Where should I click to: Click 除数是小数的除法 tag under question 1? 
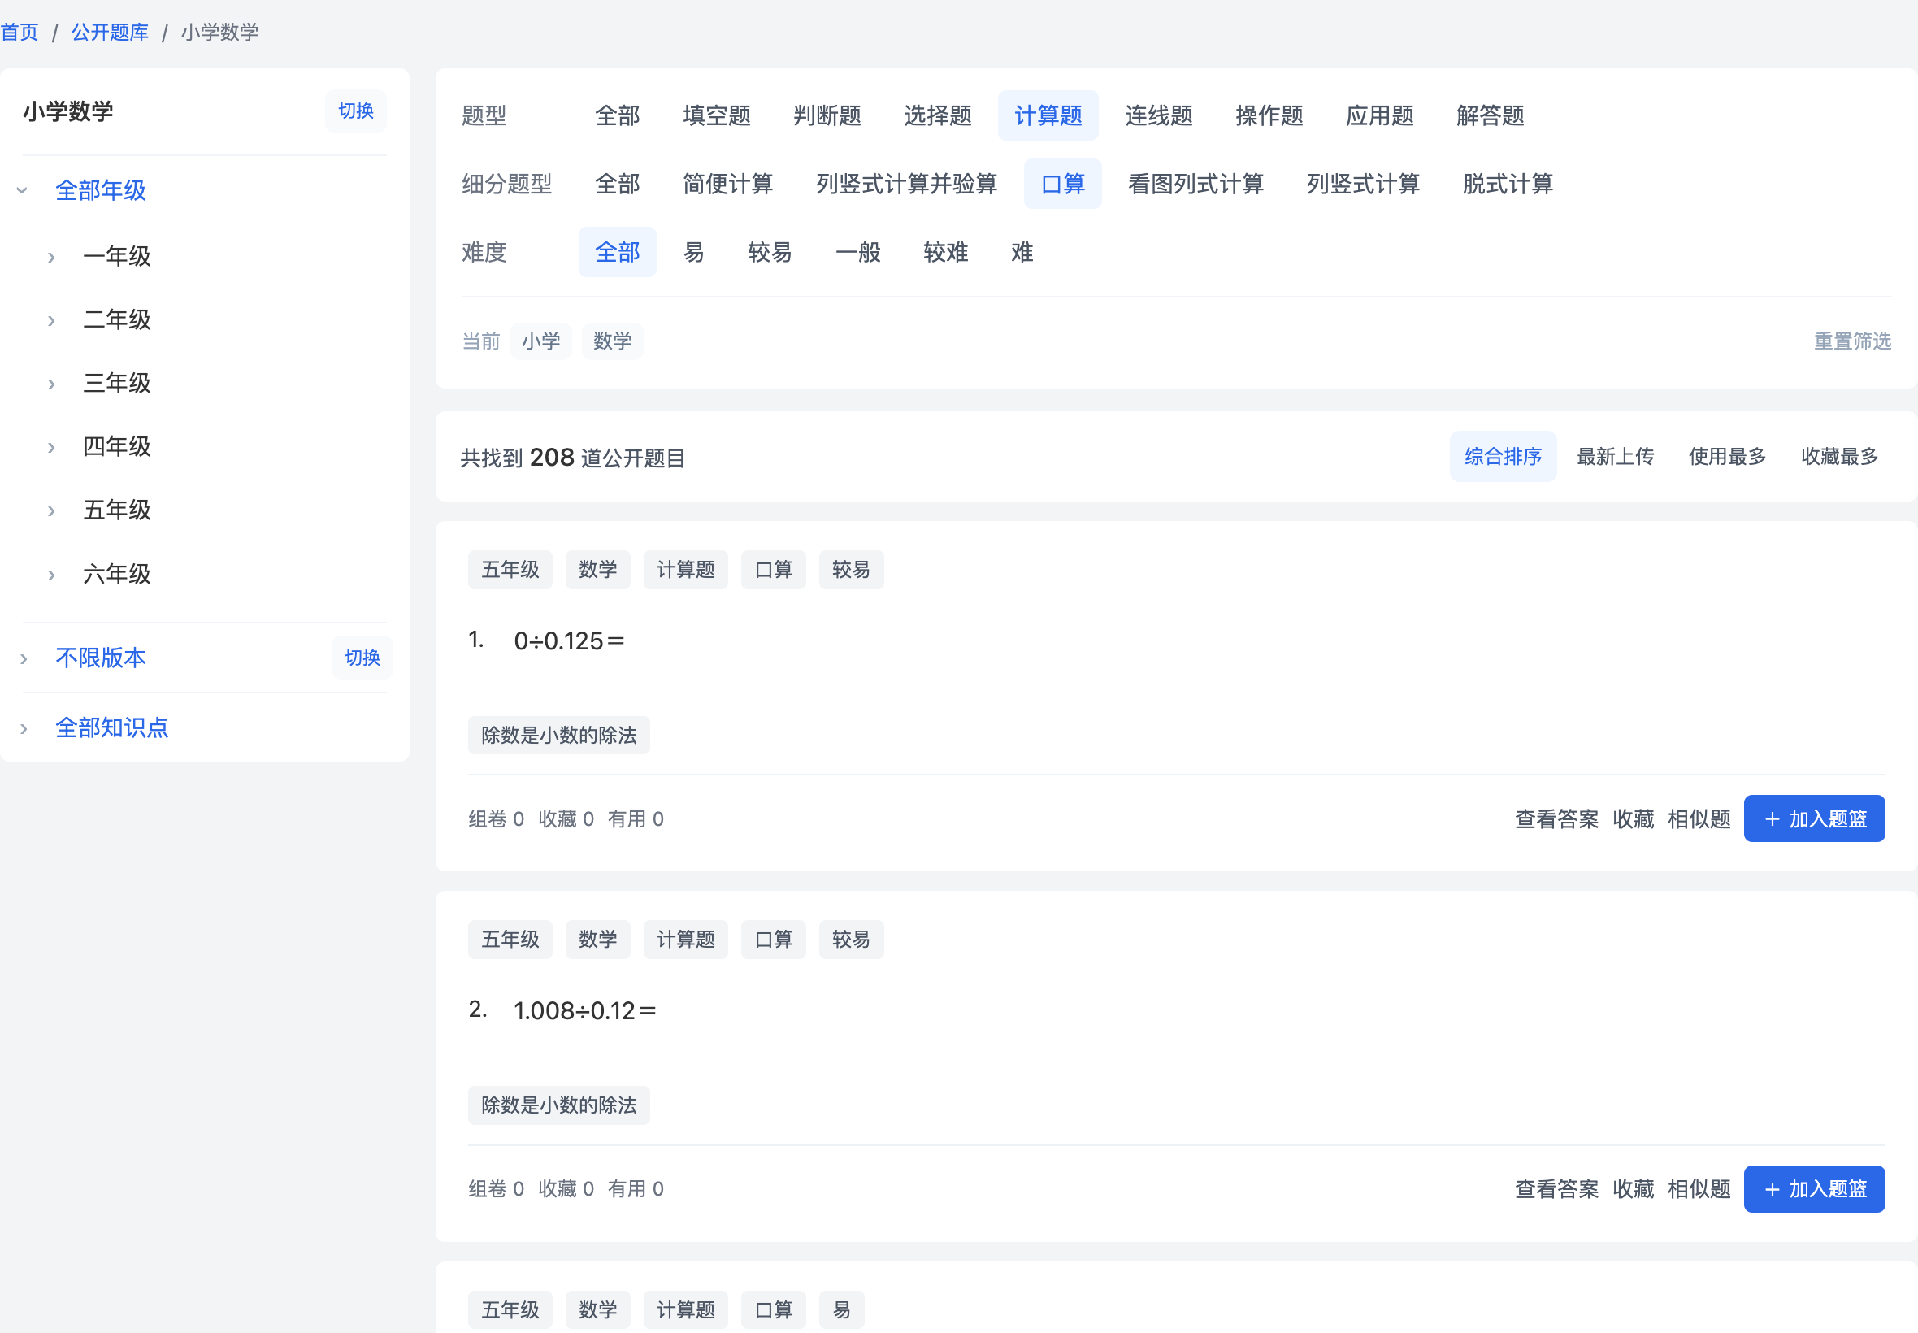coord(558,735)
